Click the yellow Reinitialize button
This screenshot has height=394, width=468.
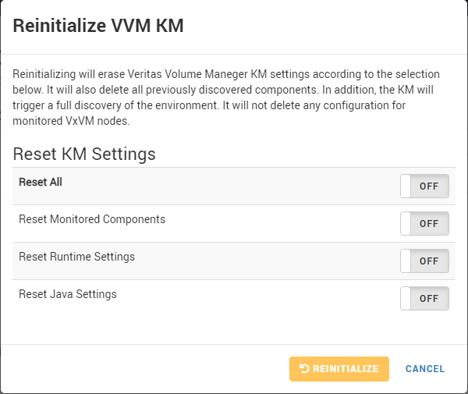click(339, 369)
